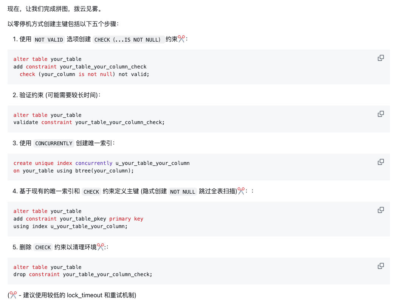402x303 pixels.
Task: Copy the add primary key using index code
Action: (381, 210)
